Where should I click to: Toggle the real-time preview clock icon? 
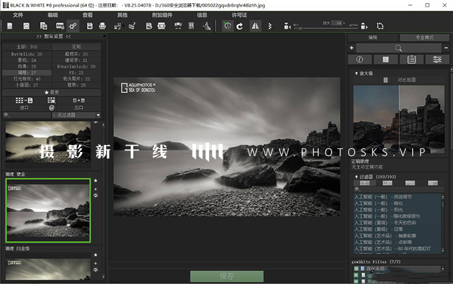click(228, 27)
